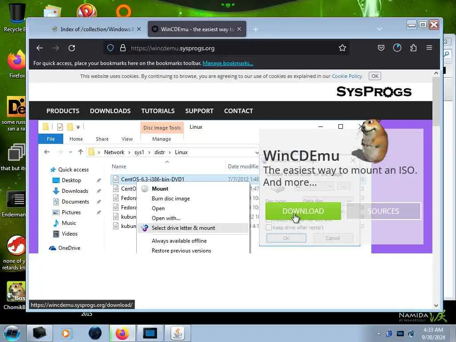Screen dimensions: 456x342
Task: Open the DOWNLOADS navigation item
Action: click(x=110, y=111)
